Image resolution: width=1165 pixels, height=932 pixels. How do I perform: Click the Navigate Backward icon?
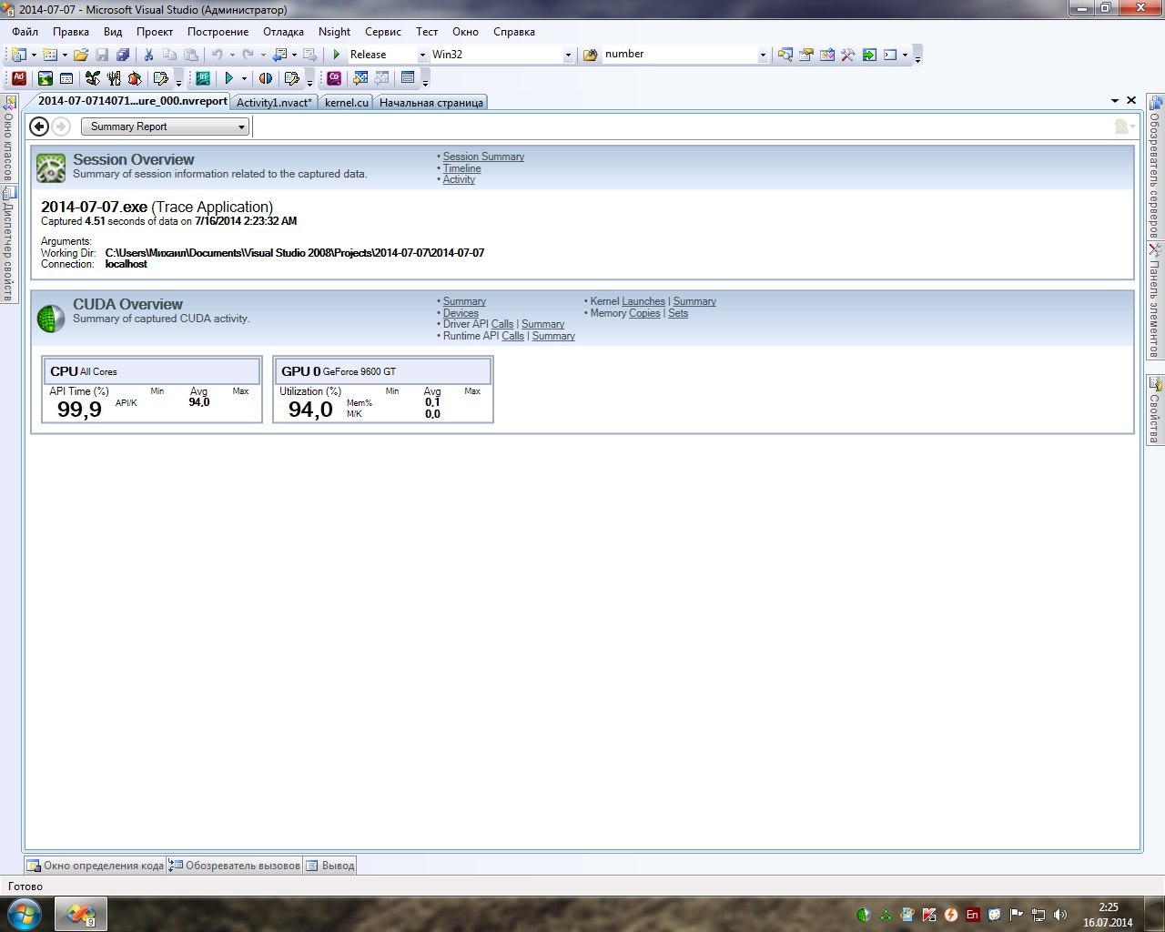click(x=279, y=55)
